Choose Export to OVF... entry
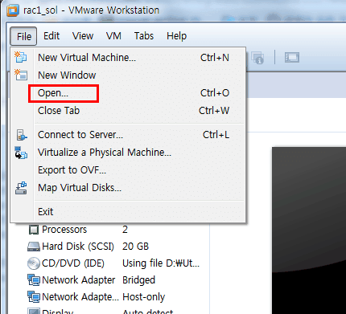This screenshot has width=346, height=314. pos(128,170)
